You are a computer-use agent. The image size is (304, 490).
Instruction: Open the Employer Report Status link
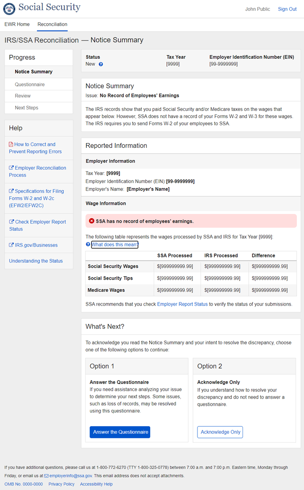[182, 304]
